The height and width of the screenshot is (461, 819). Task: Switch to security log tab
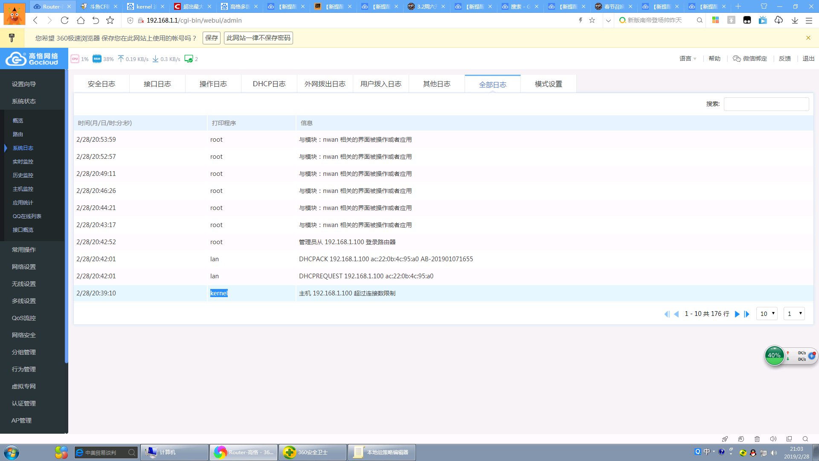tap(102, 84)
